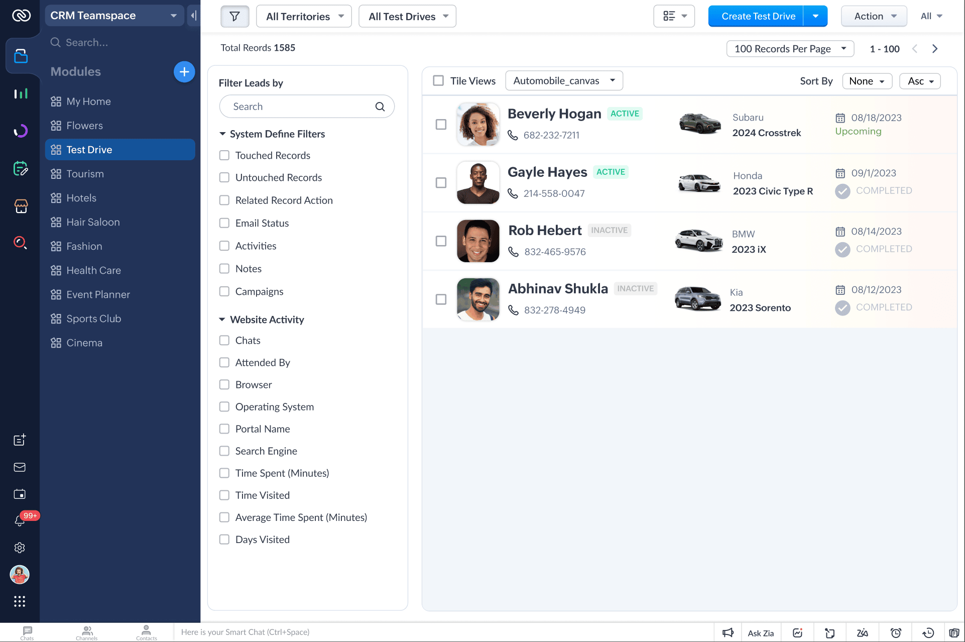Open the alarm reminders icon in bottom bar
The width and height of the screenshot is (965, 642).
(x=895, y=632)
